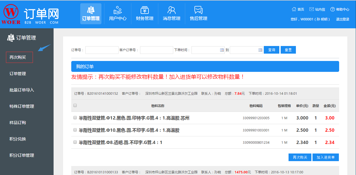Click inside the 订单号 input field
356x175 pixels.
[101, 50]
